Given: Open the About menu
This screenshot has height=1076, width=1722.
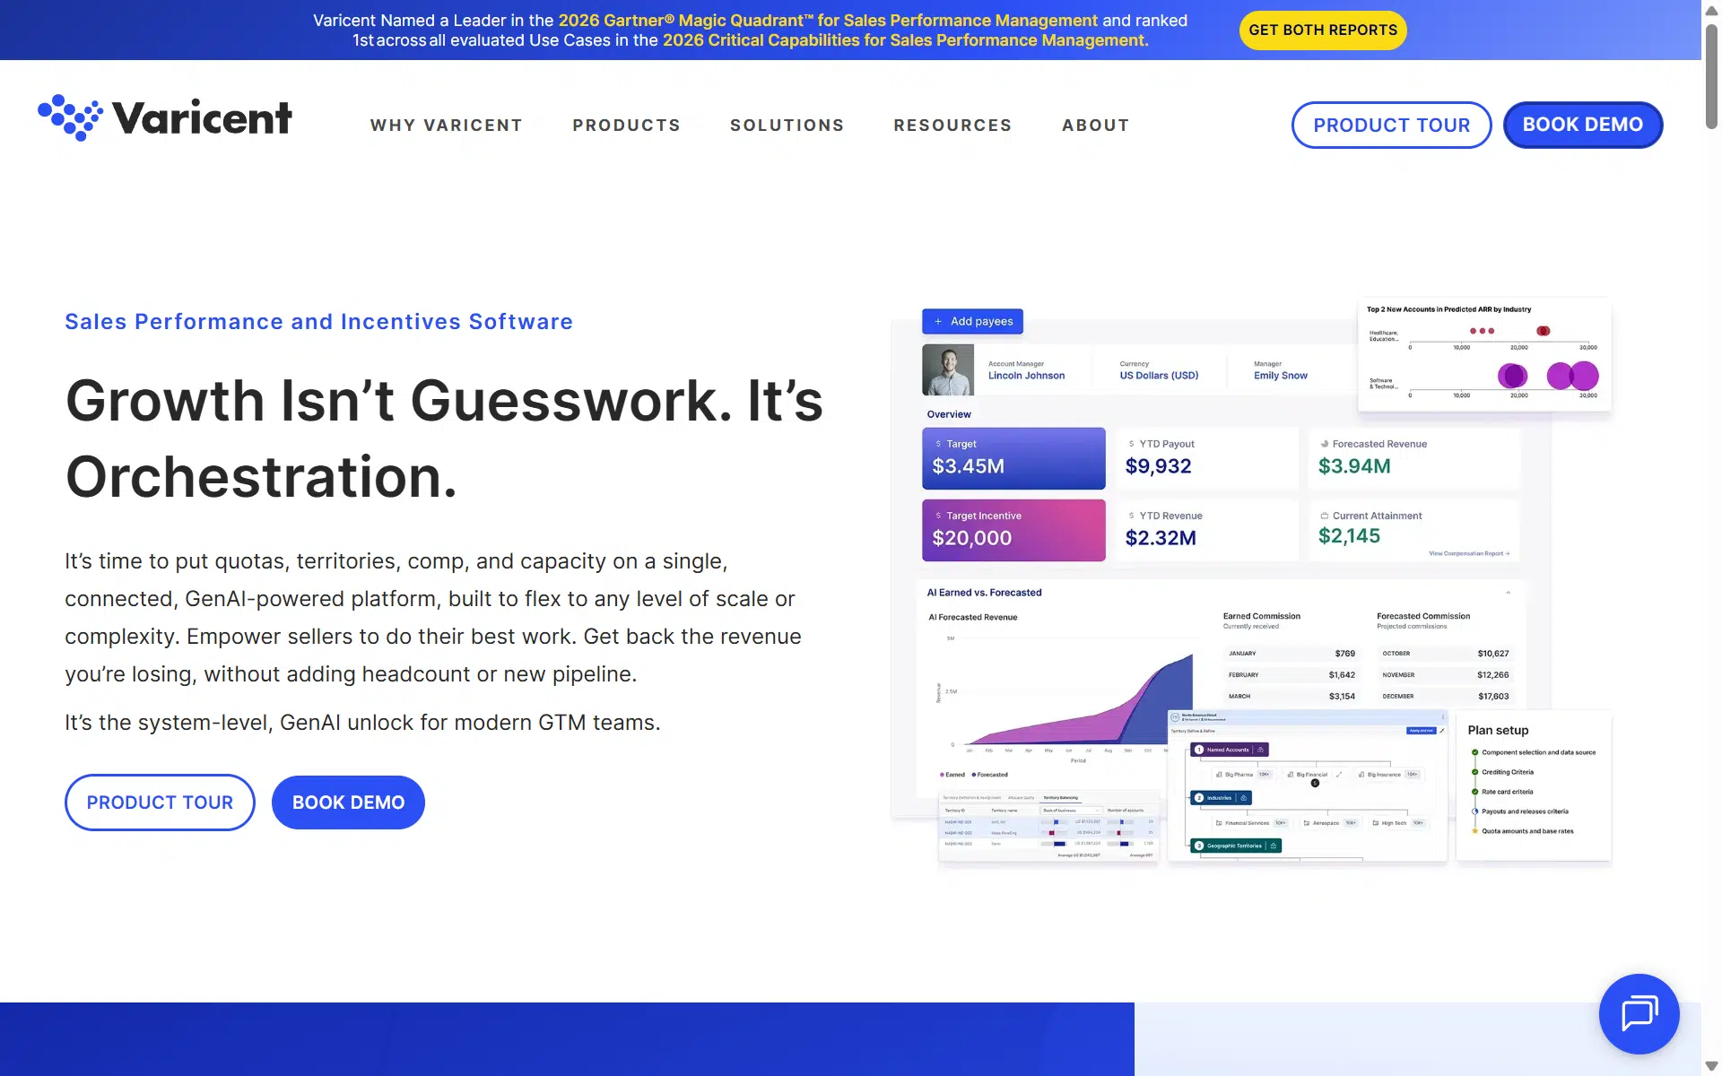Looking at the screenshot, I should 1095,126.
